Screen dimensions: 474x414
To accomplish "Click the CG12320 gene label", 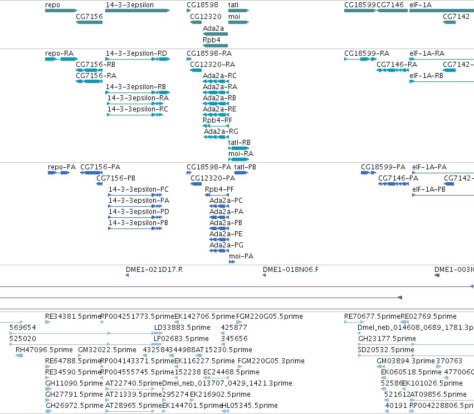I will (206, 17).
